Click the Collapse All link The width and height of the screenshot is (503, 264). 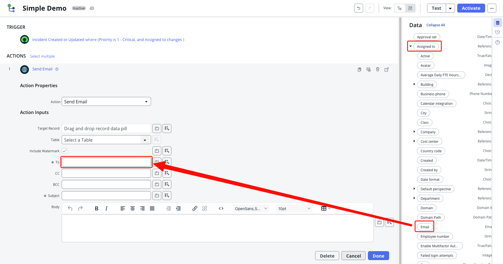tap(435, 25)
